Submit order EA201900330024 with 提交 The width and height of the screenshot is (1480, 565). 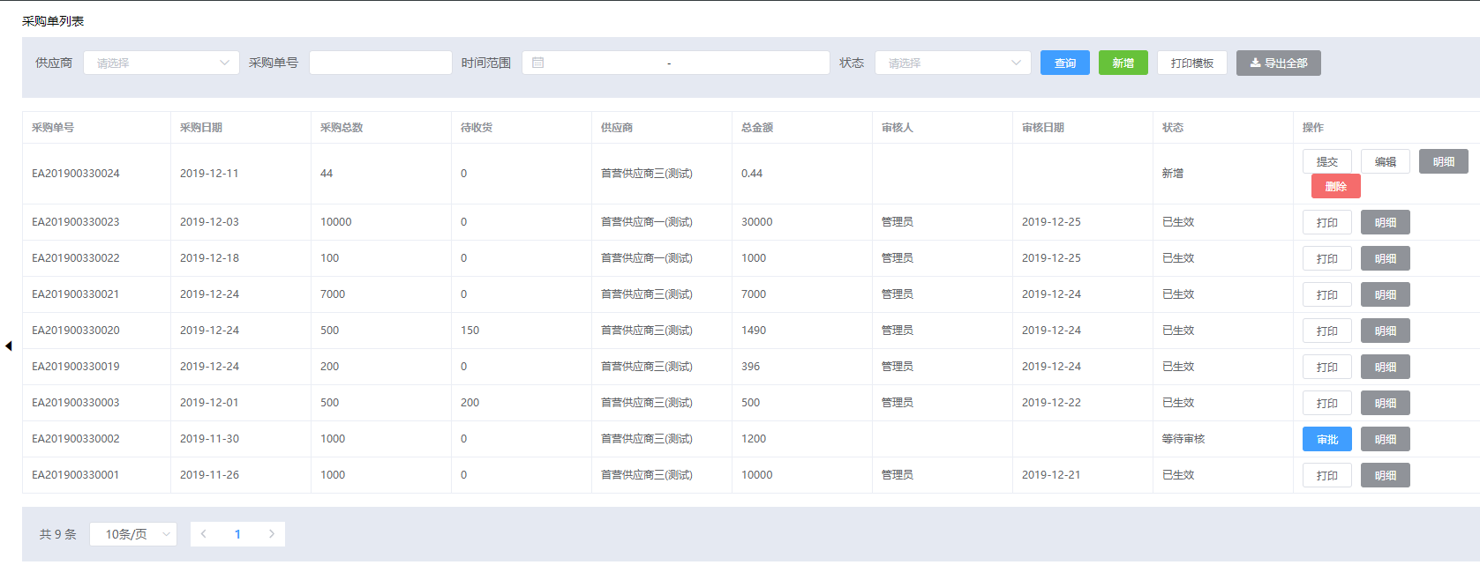[1326, 161]
